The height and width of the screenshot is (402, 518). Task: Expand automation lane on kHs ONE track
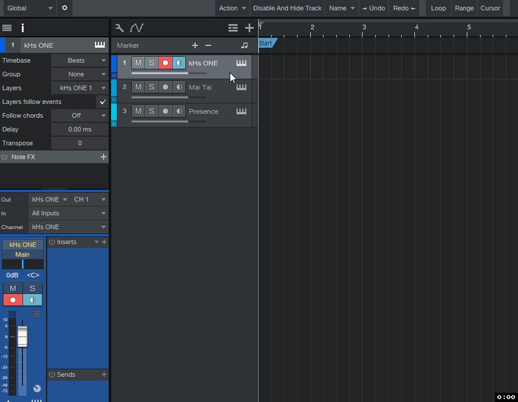(x=114, y=75)
